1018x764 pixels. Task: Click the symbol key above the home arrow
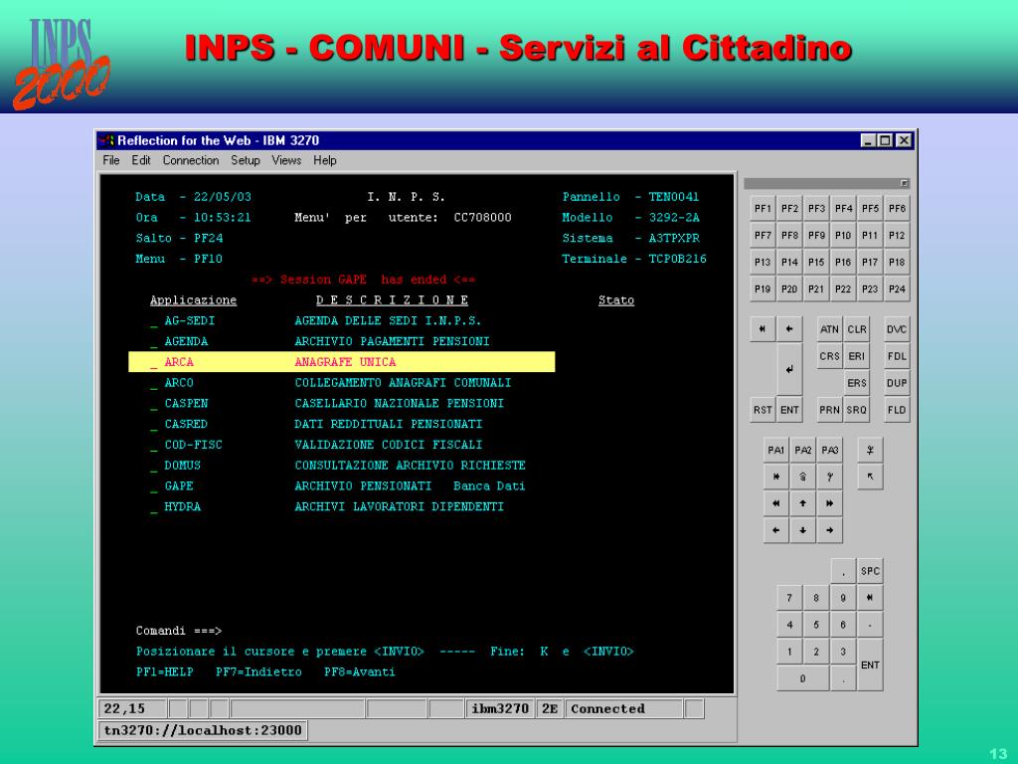click(x=870, y=451)
